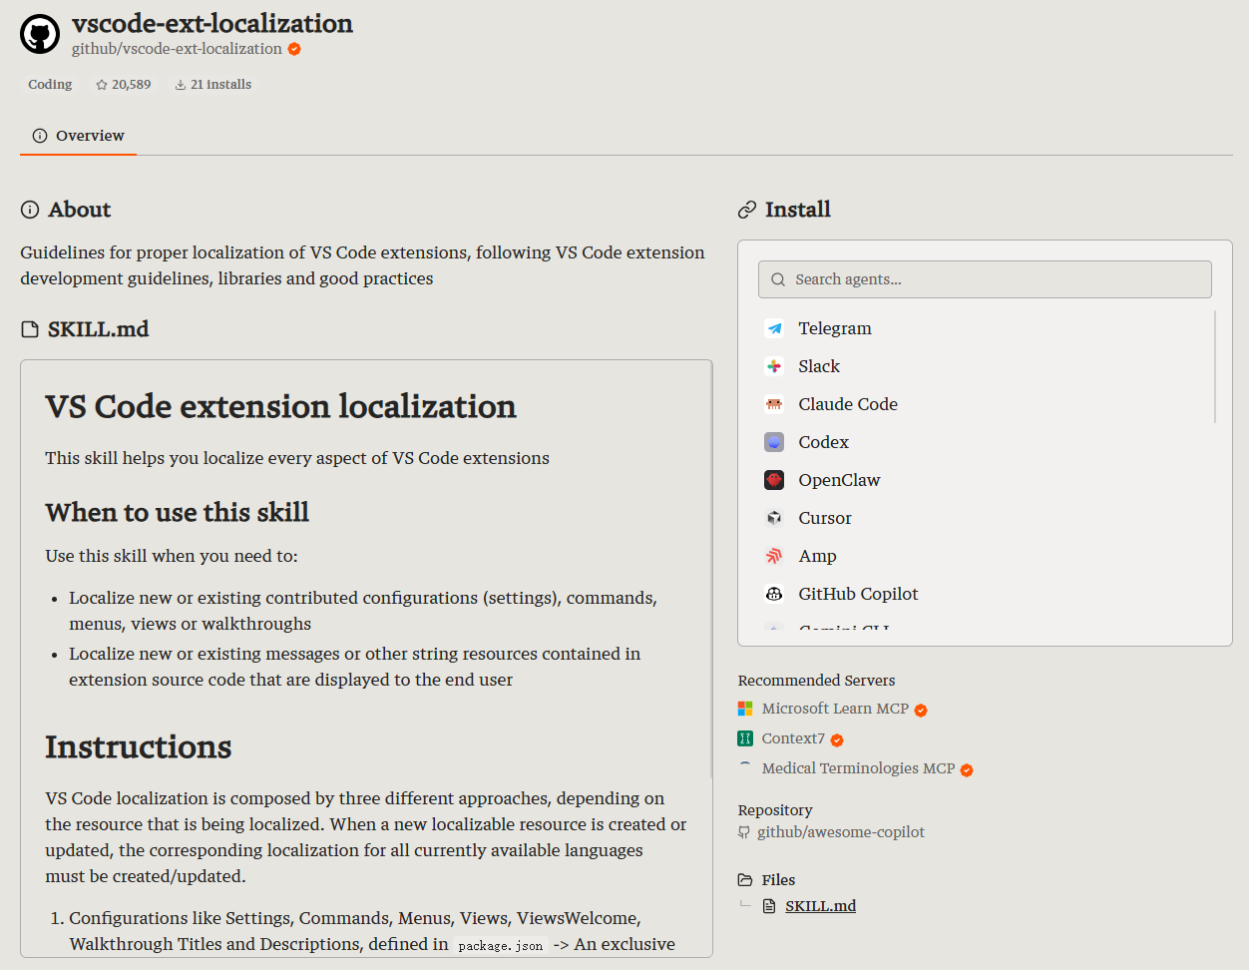Click the Microsoft Learn MCP logo icon
1249x970 pixels.
click(745, 709)
